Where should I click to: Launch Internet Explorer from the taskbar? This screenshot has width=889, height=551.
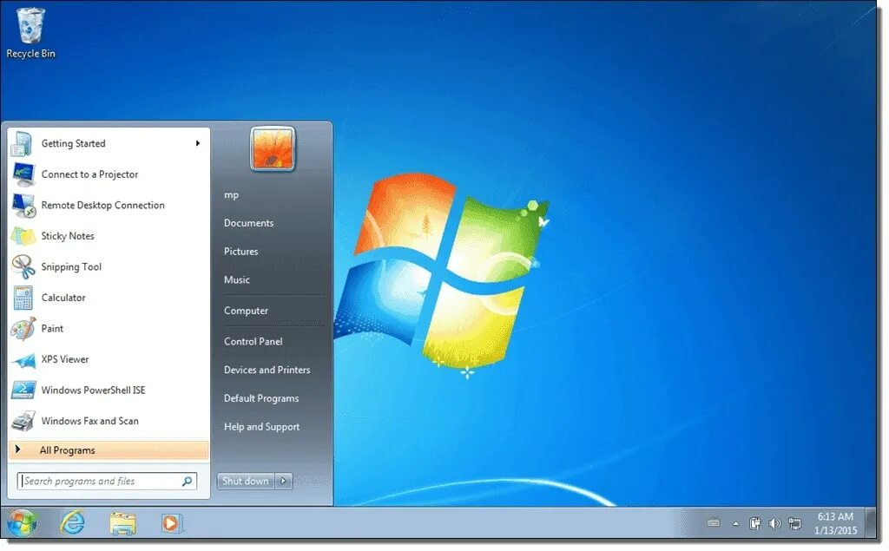(73, 522)
